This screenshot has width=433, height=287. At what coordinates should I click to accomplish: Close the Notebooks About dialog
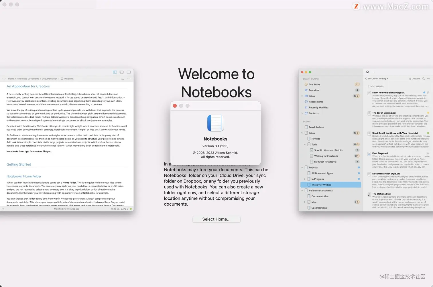(x=175, y=106)
